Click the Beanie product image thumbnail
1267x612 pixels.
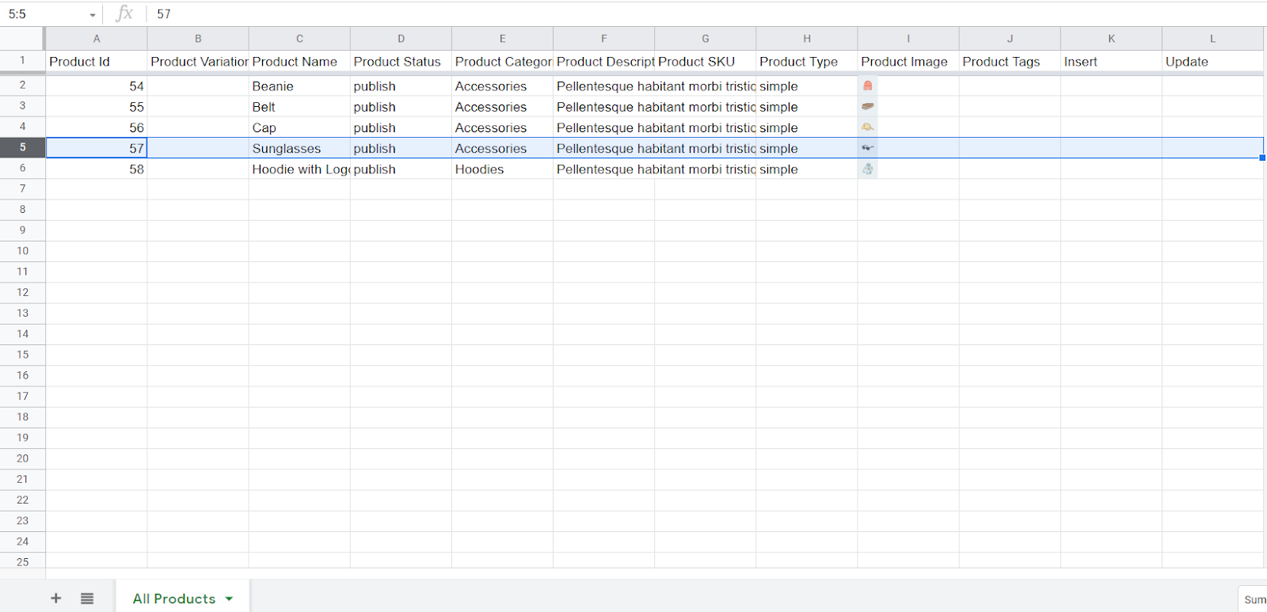pos(868,86)
